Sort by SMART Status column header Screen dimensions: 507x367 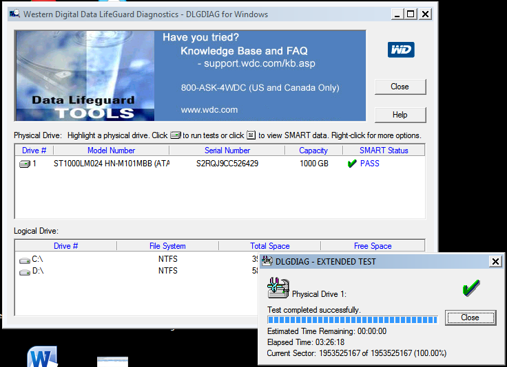384,151
